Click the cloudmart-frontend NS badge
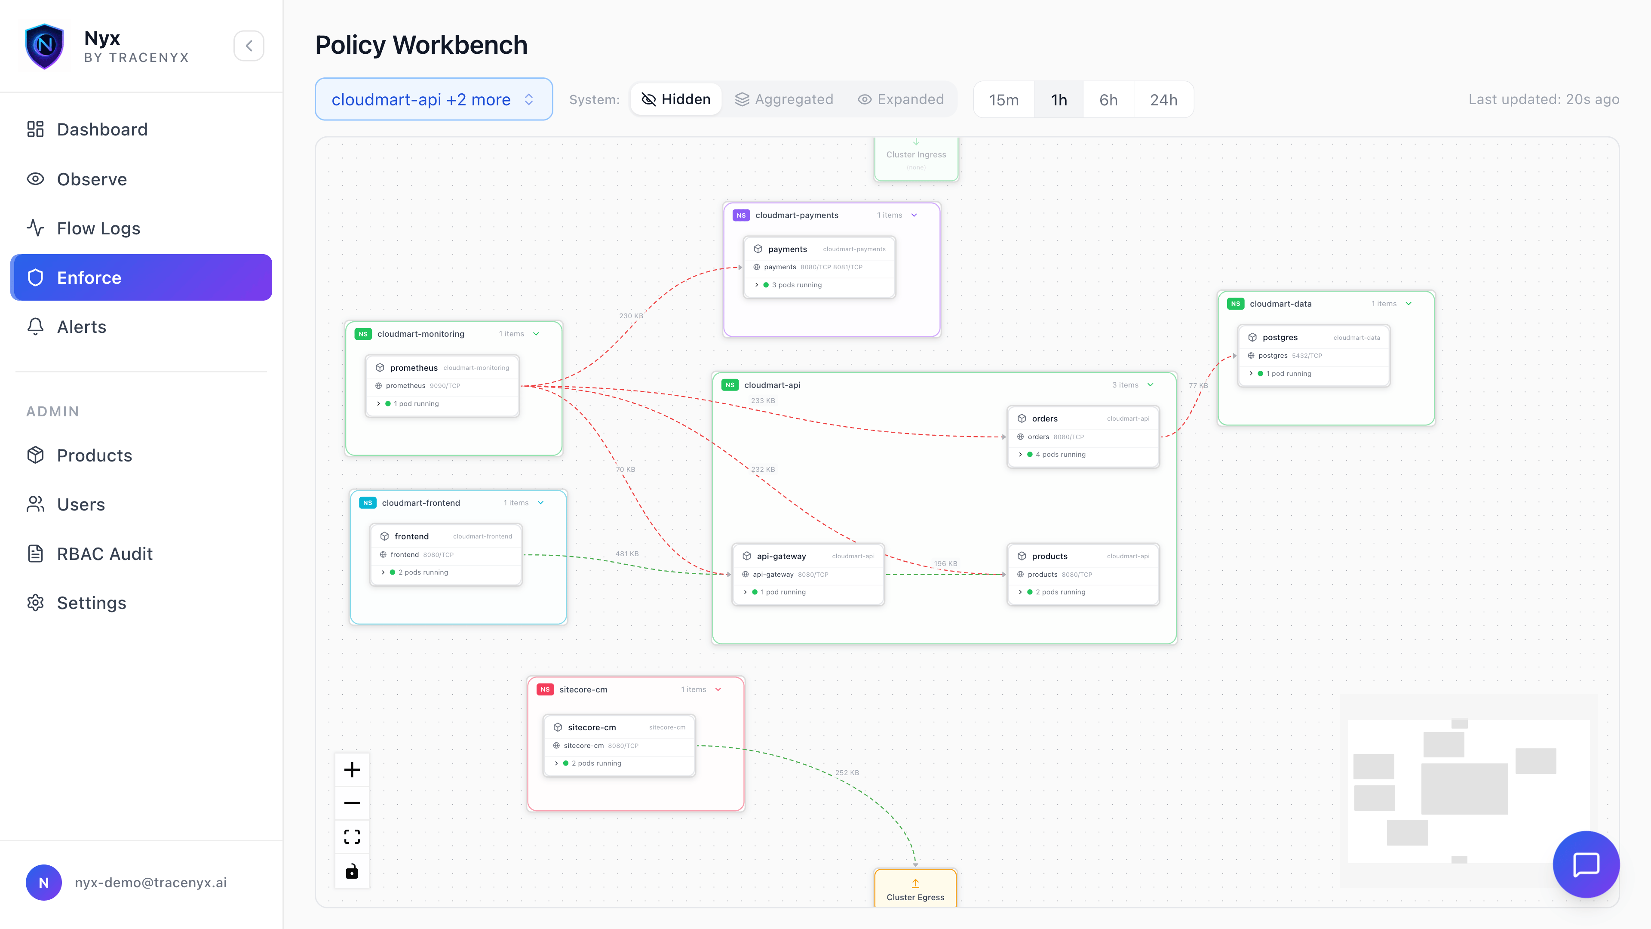 click(x=368, y=503)
